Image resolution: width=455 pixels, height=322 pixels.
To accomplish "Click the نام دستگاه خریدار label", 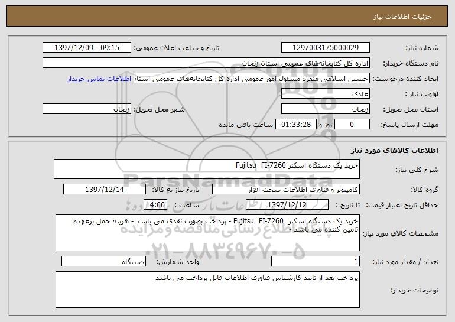I will 411,63.
